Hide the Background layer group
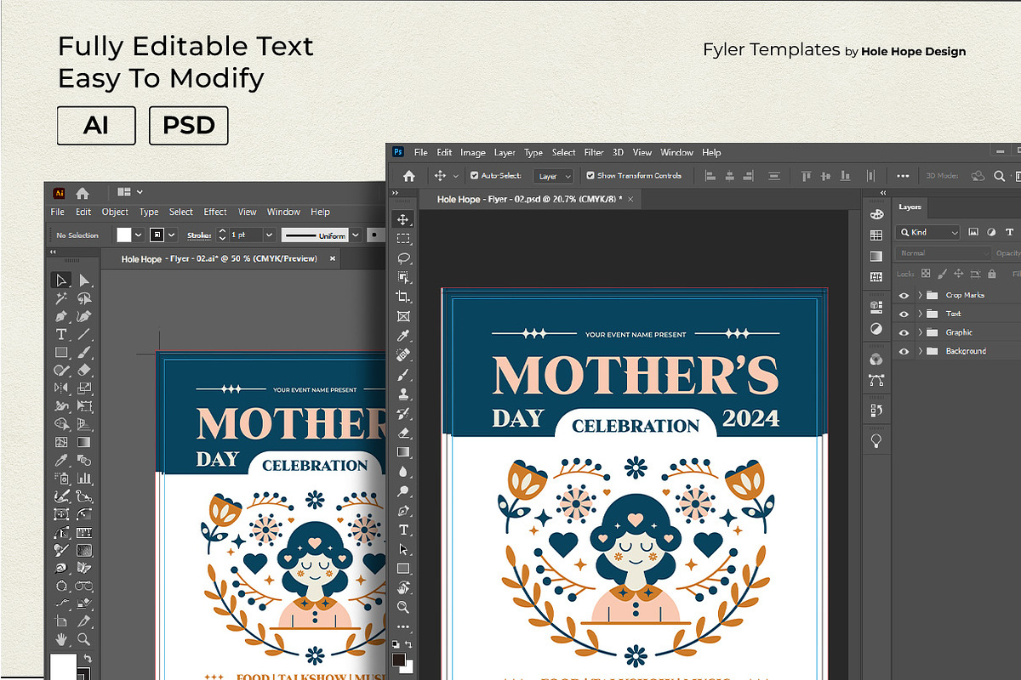 click(x=904, y=351)
